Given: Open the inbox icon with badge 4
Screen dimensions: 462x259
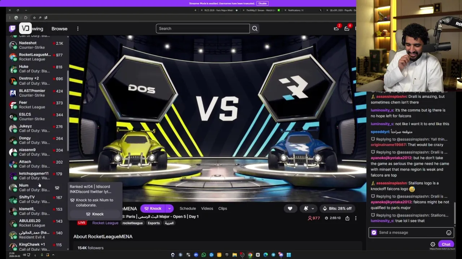Looking at the screenshot, I should (x=347, y=28).
